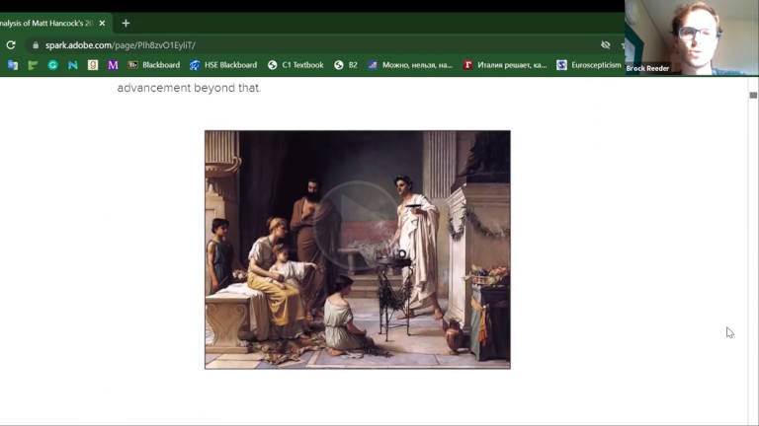Open the Blackboard bookmark
This screenshot has height=426, width=759.
(x=154, y=65)
